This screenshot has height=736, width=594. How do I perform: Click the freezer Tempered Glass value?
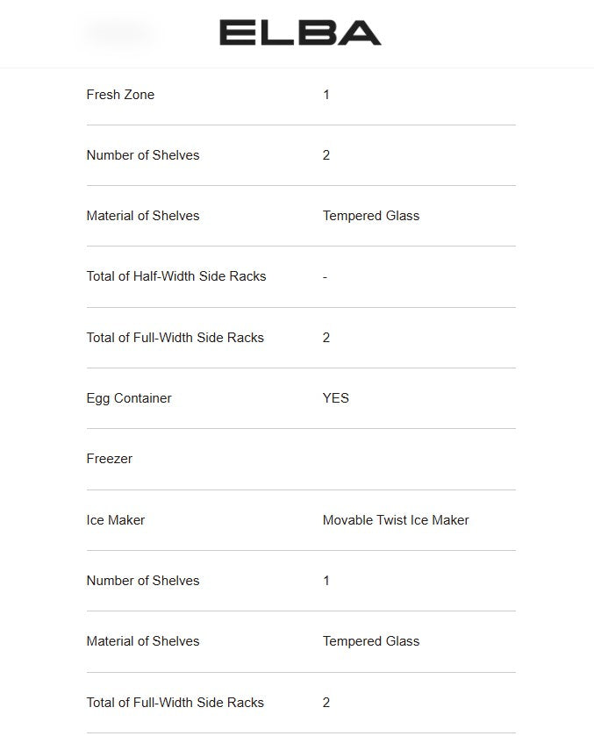pyautogui.click(x=371, y=641)
